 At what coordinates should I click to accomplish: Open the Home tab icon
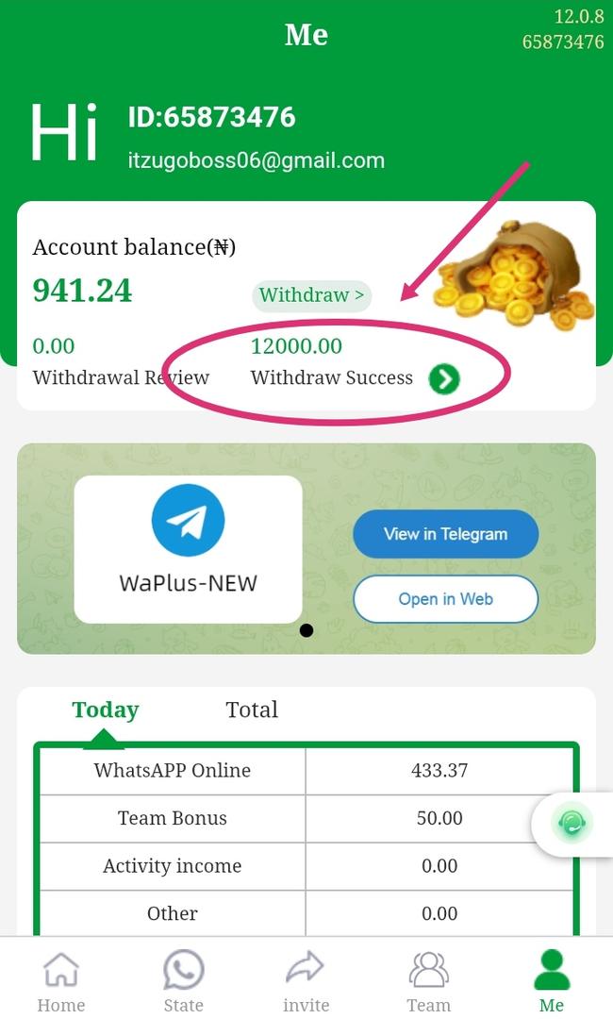[61, 969]
